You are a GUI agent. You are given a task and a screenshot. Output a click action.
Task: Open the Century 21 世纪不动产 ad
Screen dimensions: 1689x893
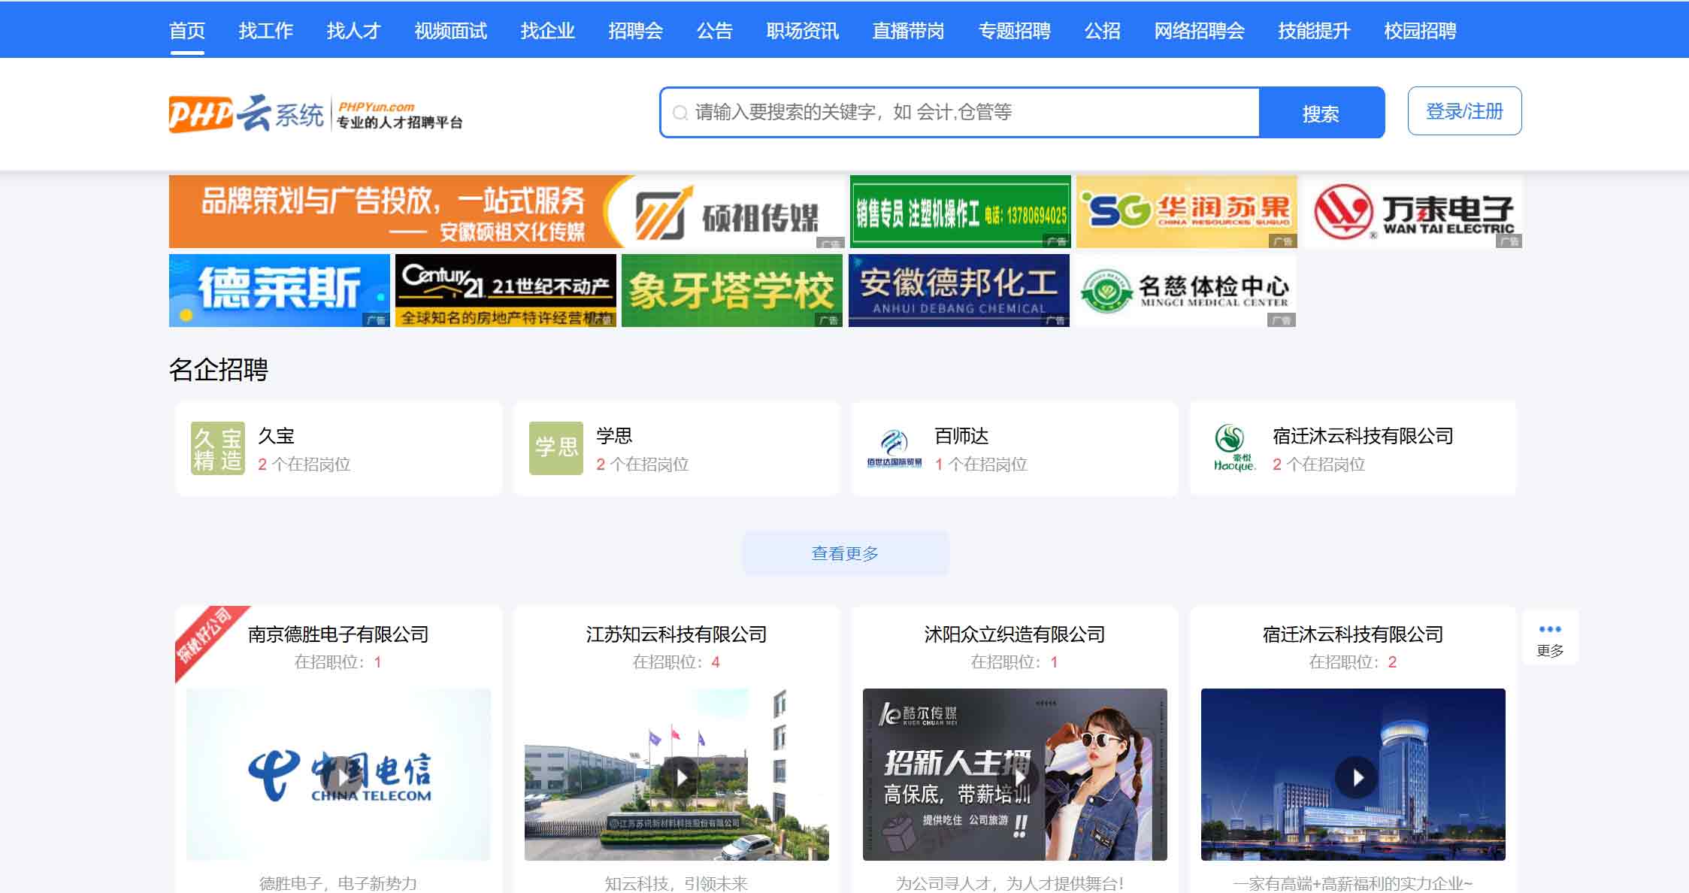[506, 290]
